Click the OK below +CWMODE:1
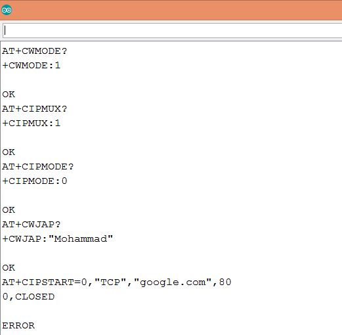Viewport: 342px width, 335px height. click(x=9, y=95)
